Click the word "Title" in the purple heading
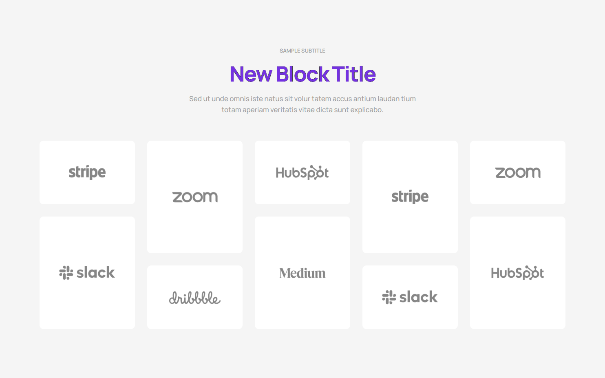This screenshot has height=378, width=605. coord(354,74)
